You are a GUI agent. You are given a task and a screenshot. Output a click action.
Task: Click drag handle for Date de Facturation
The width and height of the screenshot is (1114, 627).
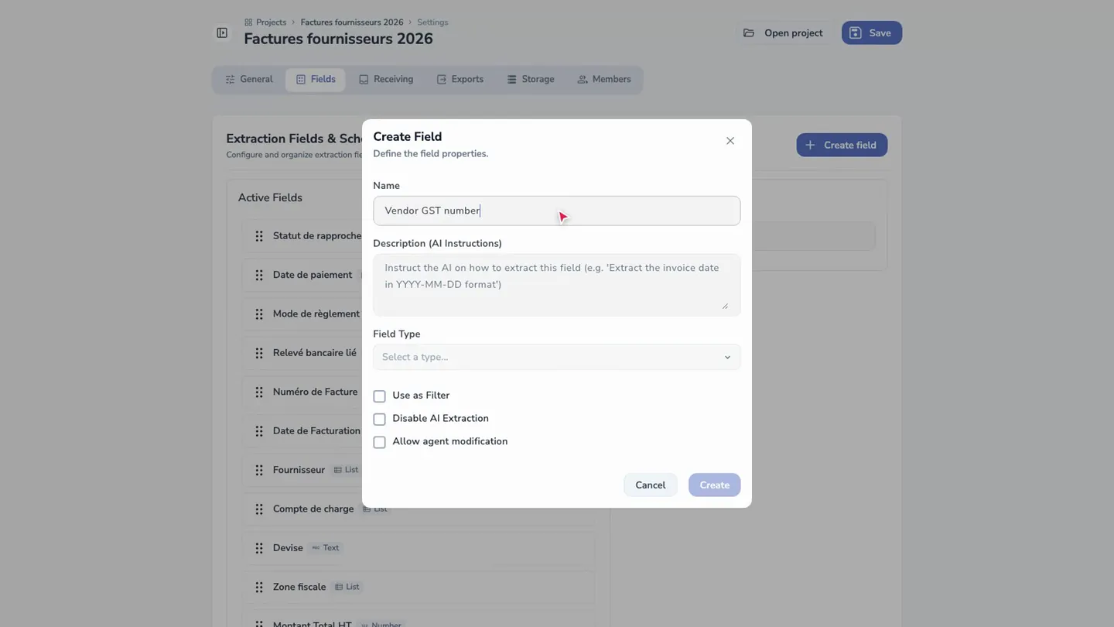pyautogui.click(x=259, y=431)
